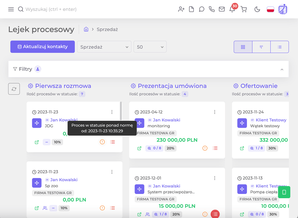The width and height of the screenshot is (298, 218).
Task: Click green mobile phone floating button
Action: (x=284, y=192)
